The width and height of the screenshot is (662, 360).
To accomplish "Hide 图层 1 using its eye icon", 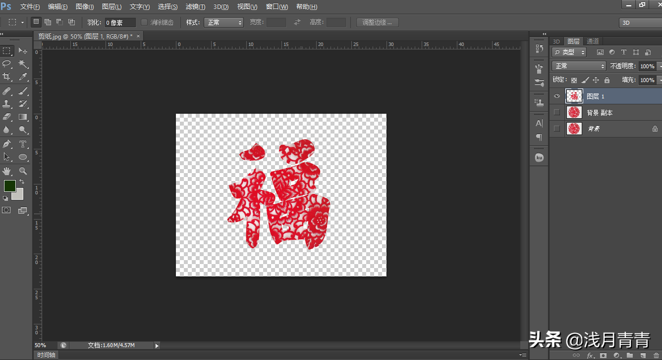I will tap(557, 96).
